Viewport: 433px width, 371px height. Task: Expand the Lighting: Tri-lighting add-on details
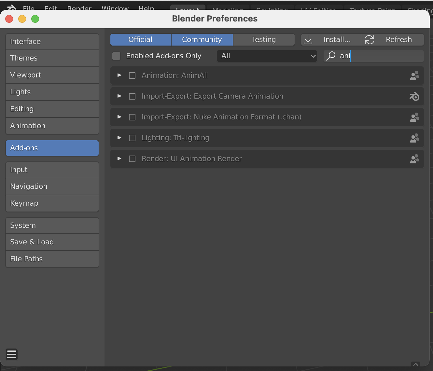119,138
